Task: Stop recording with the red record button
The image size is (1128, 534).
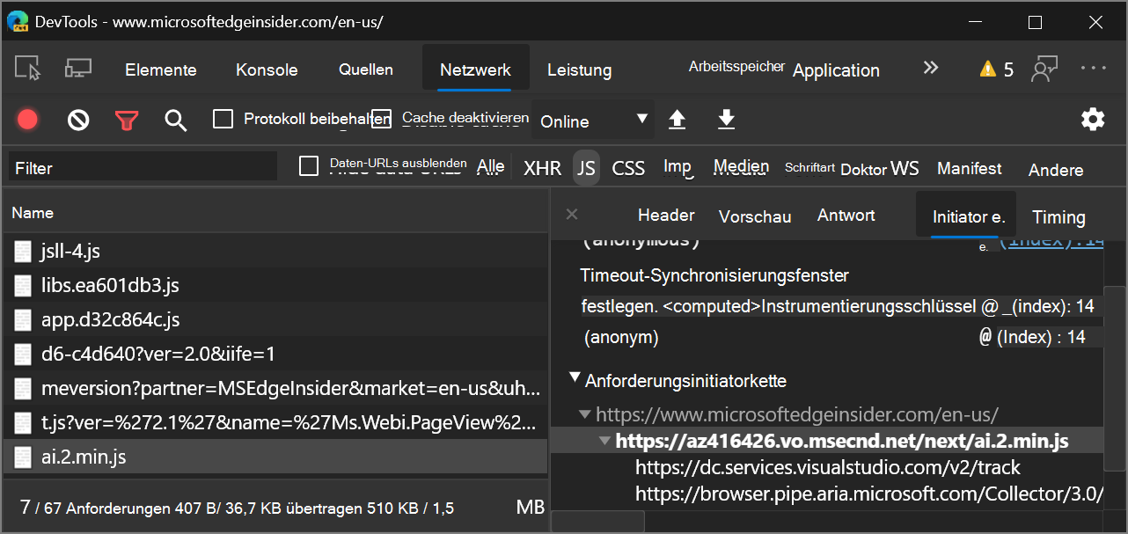Action: 28,120
